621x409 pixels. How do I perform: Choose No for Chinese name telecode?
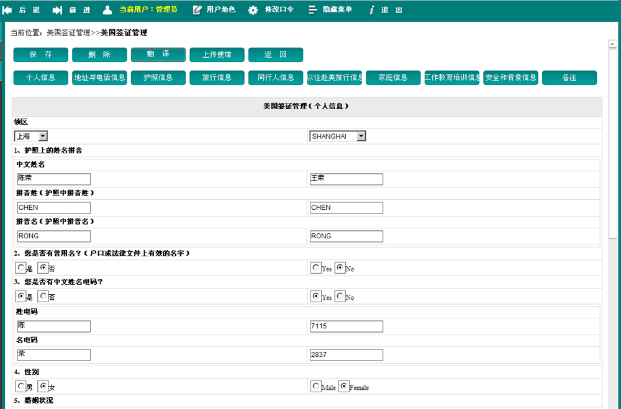(x=340, y=296)
